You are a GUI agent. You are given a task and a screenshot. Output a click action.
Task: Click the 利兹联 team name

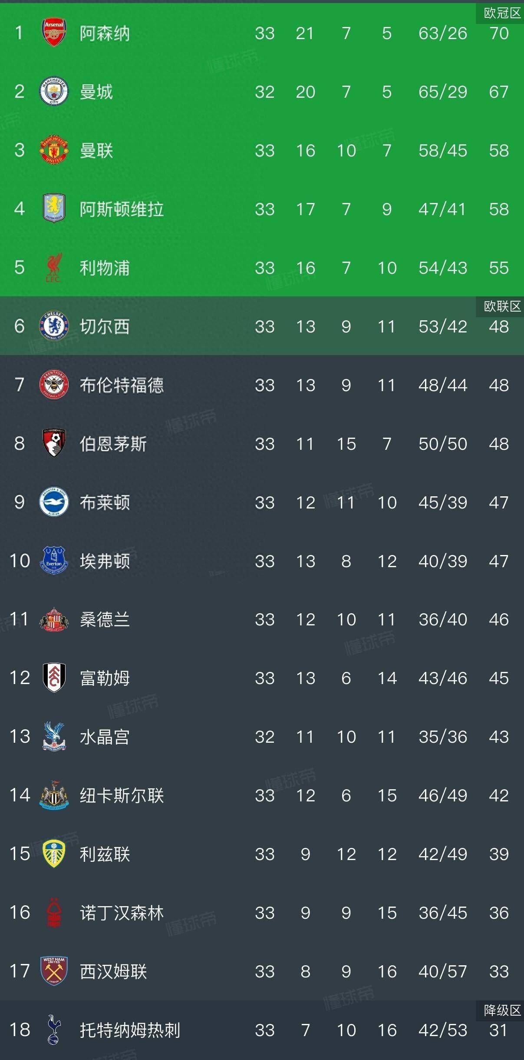(x=105, y=854)
